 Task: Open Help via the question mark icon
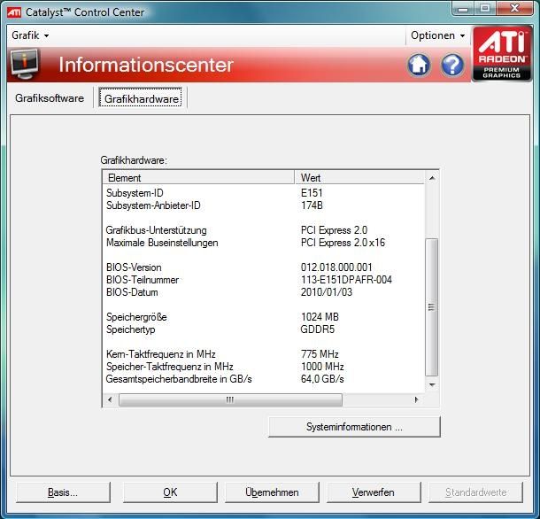pyautogui.click(x=452, y=65)
